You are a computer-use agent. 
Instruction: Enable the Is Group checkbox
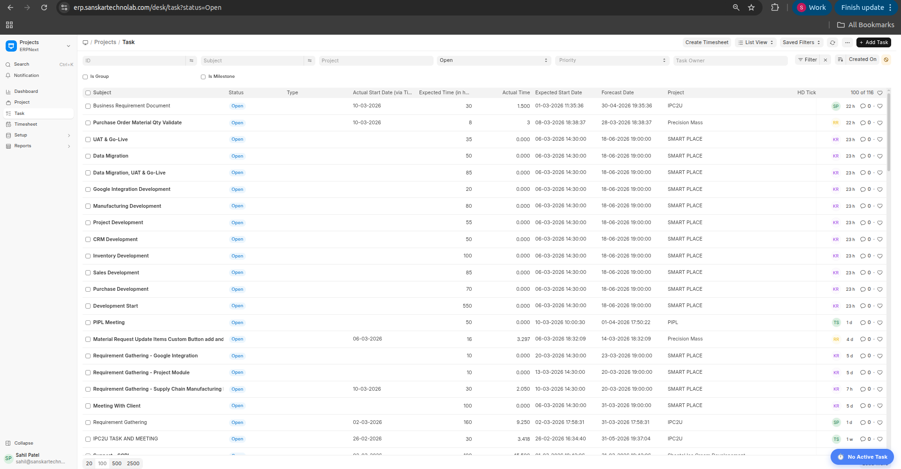tap(85, 77)
